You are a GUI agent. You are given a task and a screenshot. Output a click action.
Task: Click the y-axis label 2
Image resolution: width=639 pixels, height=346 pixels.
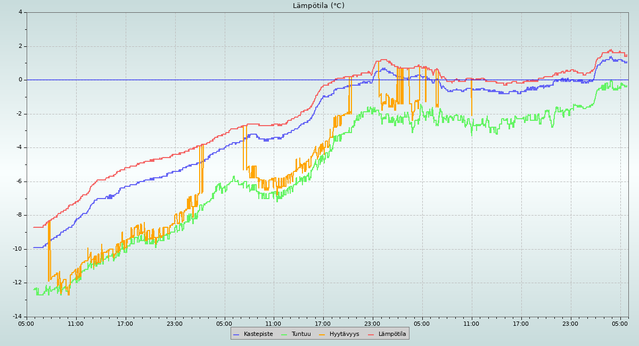(x=20, y=46)
